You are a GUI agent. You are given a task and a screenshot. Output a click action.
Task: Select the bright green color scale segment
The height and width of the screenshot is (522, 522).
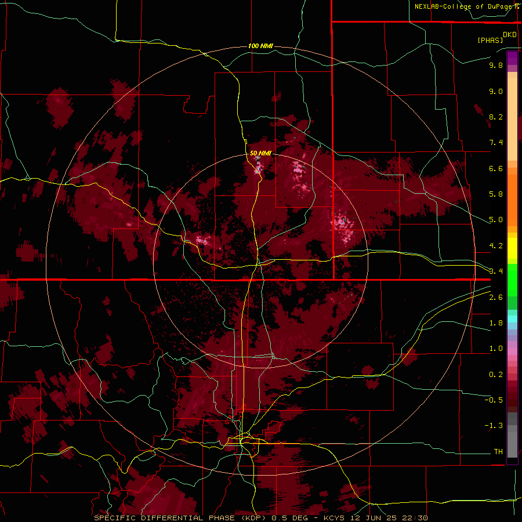point(512,281)
